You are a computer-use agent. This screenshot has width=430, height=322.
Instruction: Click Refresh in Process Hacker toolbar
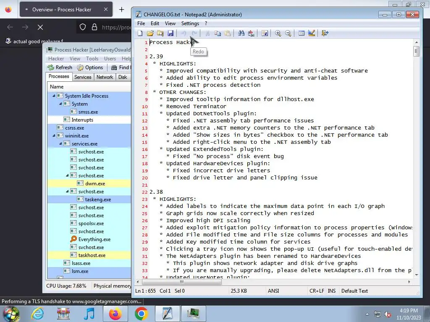pyautogui.click(x=60, y=68)
